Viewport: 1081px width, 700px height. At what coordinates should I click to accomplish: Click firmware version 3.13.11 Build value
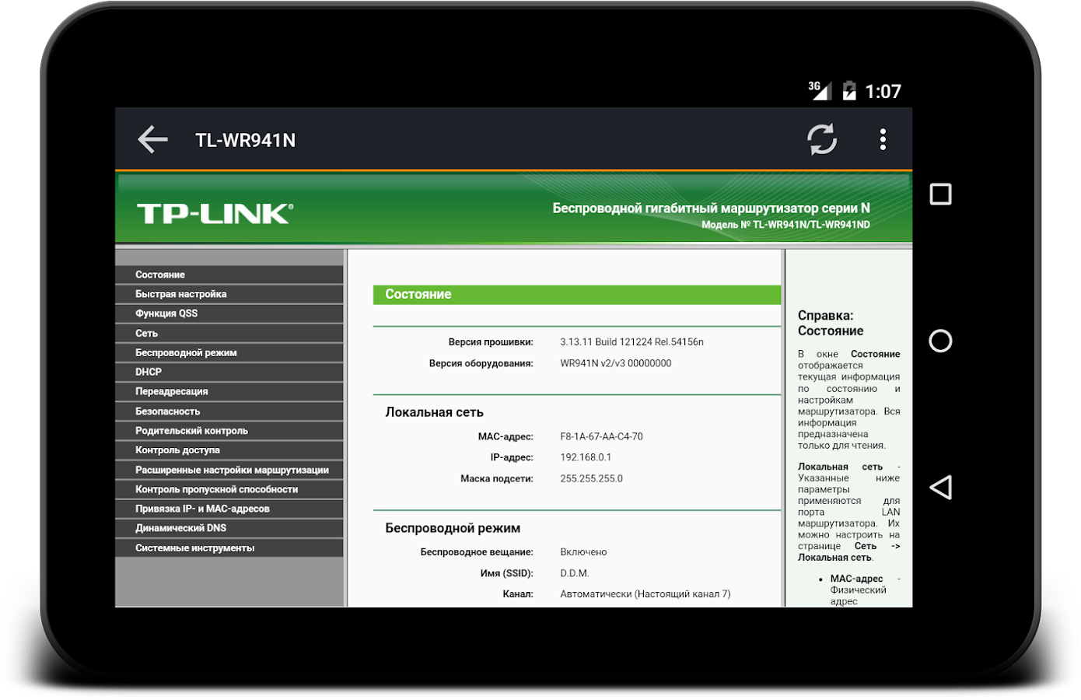click(631, 342)
